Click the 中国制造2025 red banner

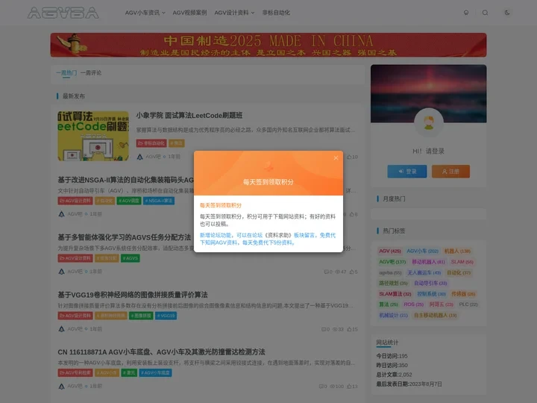(268, 45)
